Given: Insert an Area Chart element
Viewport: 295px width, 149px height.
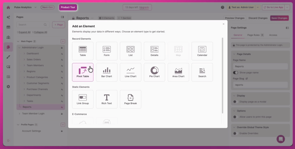Looking at the screenshot, I should (178, 72).
